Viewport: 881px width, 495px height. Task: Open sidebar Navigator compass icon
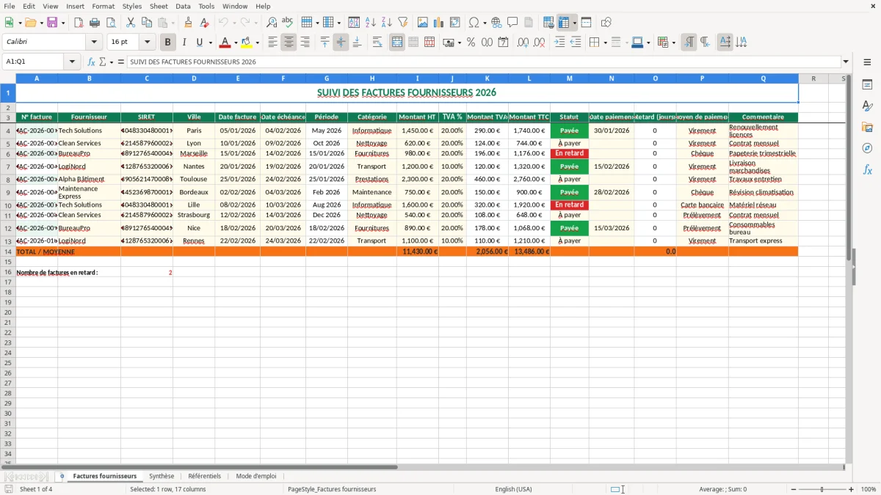[x=867, y=148]
